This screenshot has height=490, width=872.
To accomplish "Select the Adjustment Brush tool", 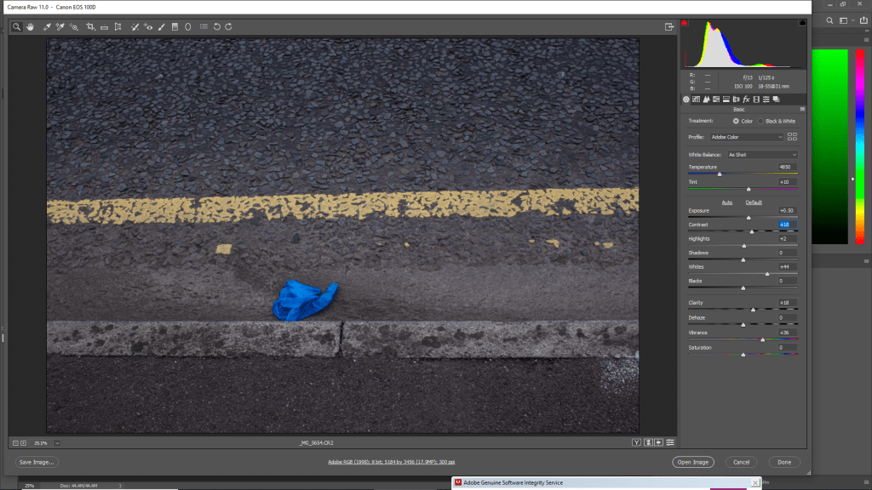I will click(x=162, y=26).
